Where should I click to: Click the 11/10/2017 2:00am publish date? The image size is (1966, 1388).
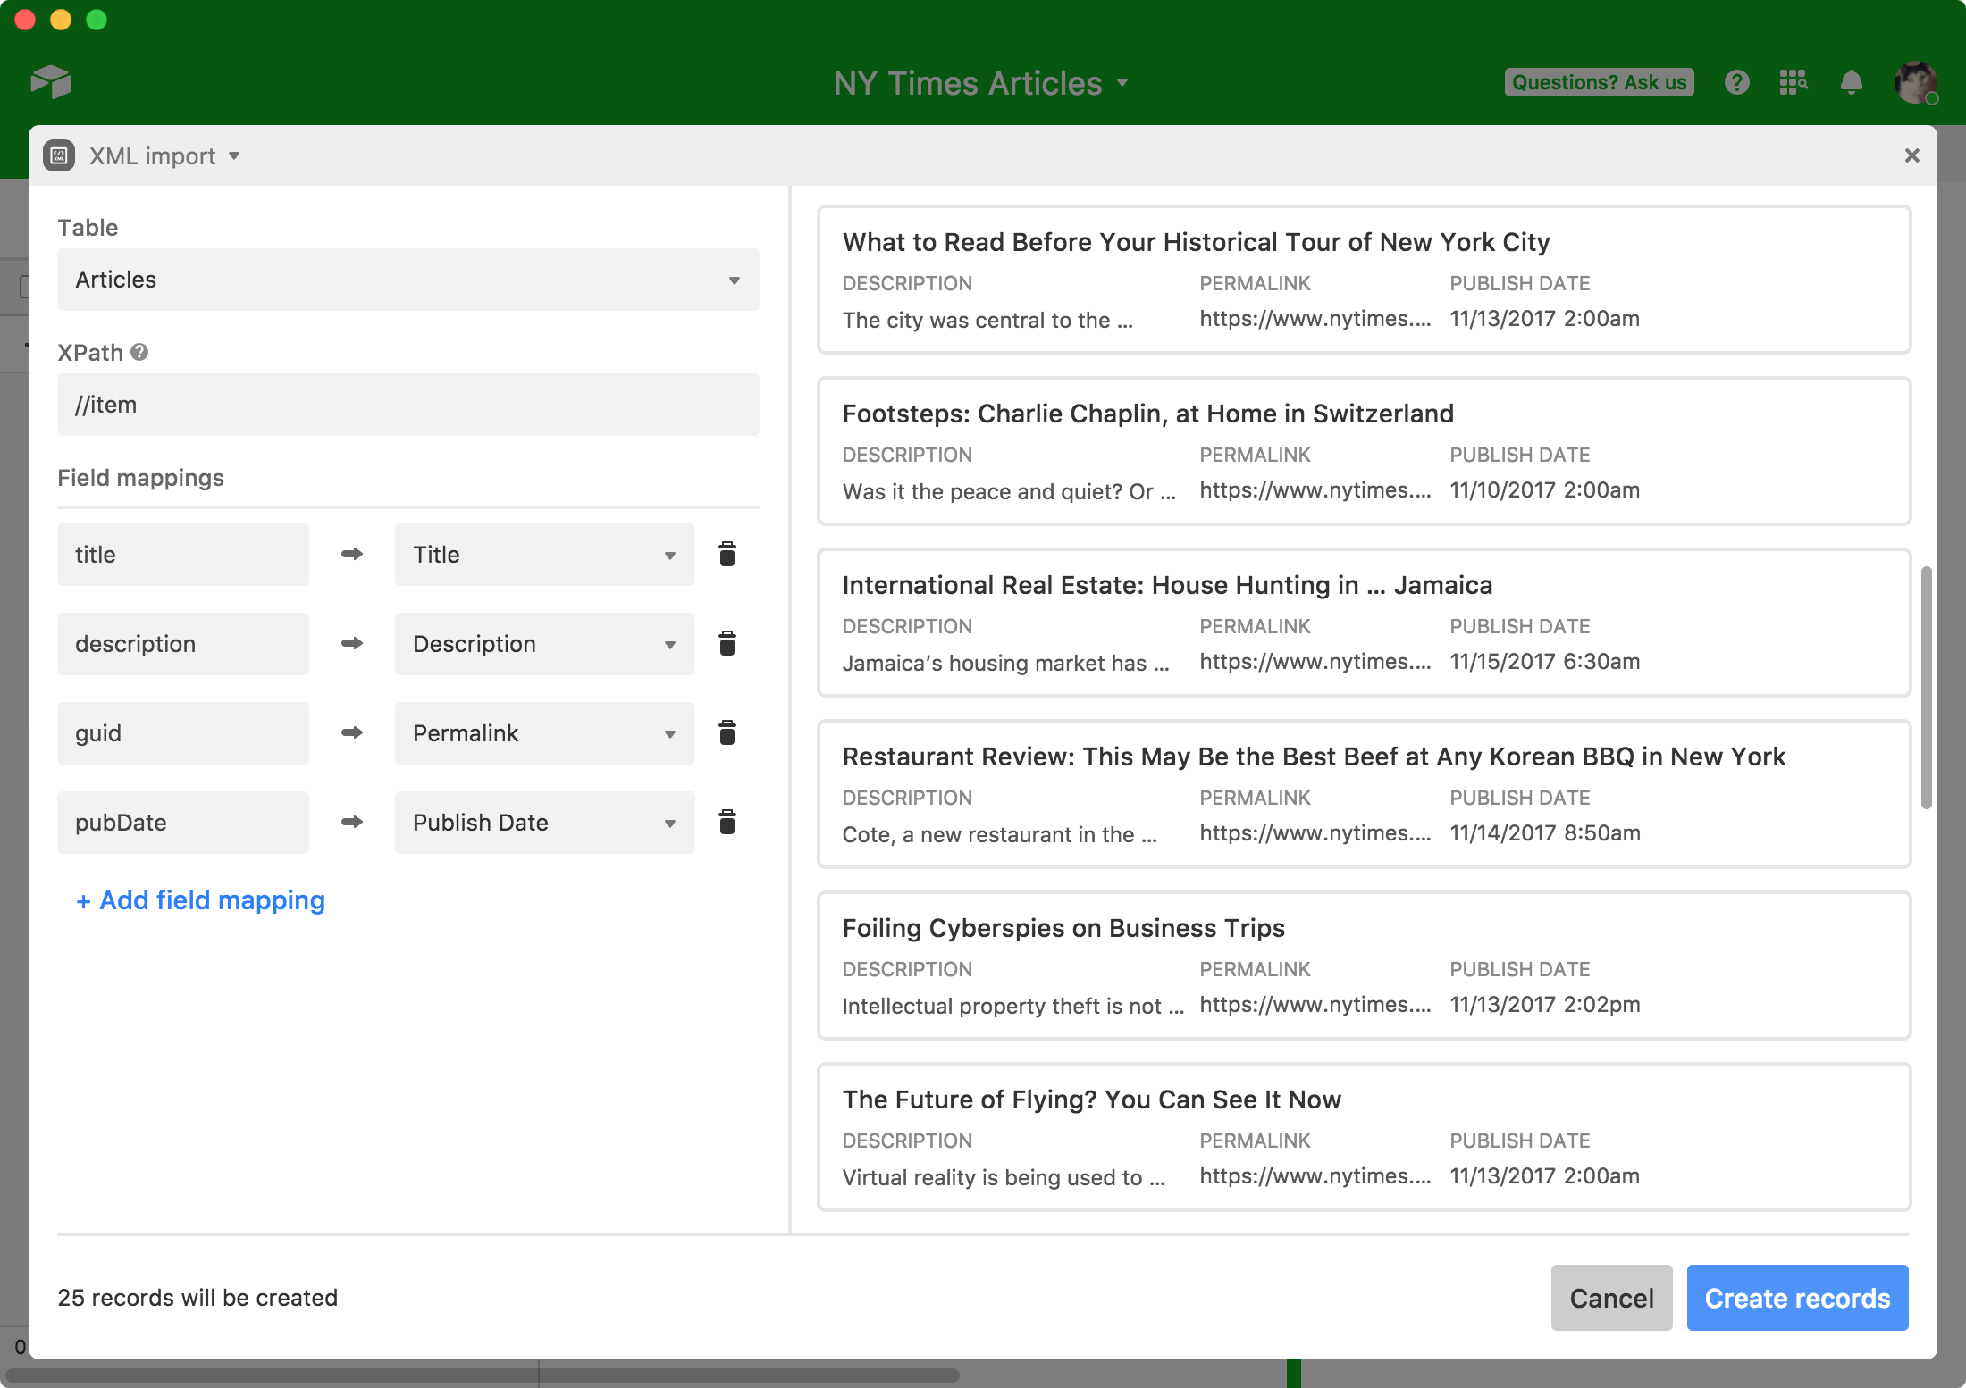click(1544, 490)
